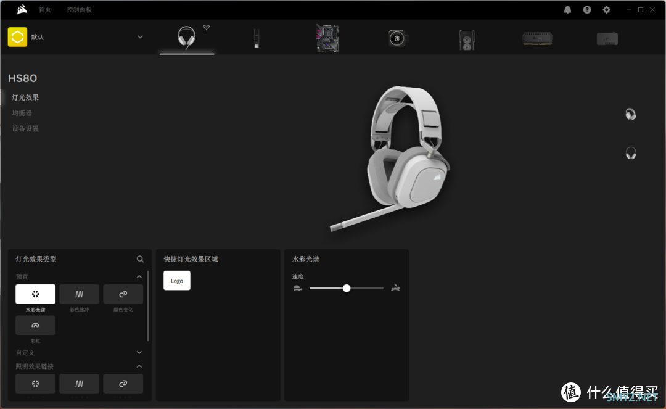
Task: Click the 灯光效果类型 panel heading
Action: 36,259
